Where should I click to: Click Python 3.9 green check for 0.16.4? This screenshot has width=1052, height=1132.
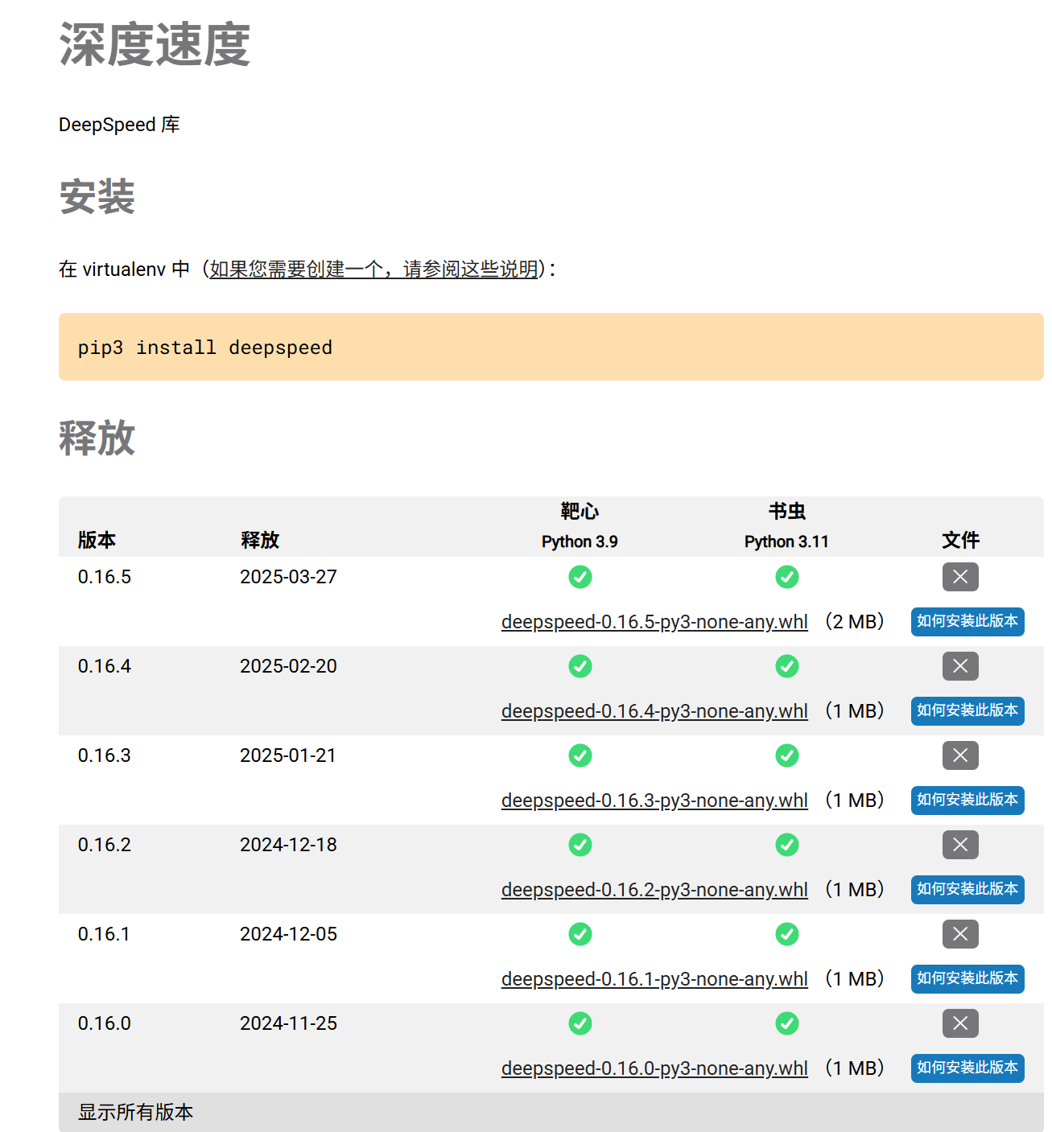tap(580, 666)
